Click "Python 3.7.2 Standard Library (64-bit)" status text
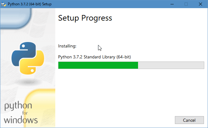The image size is (208, 128). click(94, 57)
